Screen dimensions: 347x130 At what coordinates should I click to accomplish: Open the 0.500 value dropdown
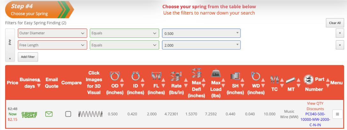click(x=201, y=33)
